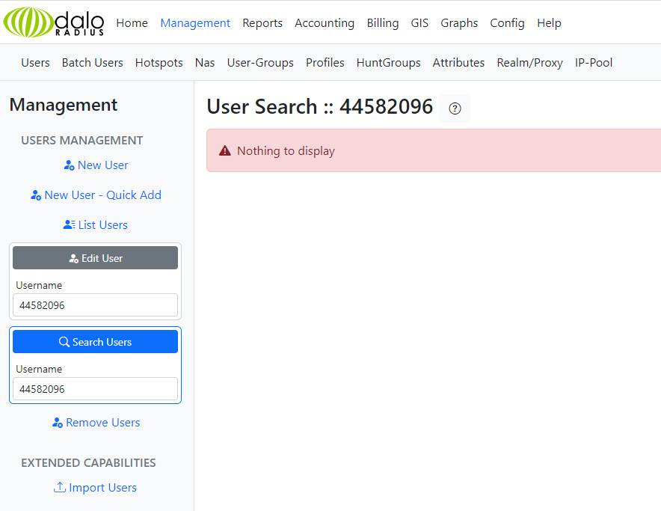Click the Username label under Search Users
Image resolution: width=661 pixels, height=511 pixels.
point(39,369)
